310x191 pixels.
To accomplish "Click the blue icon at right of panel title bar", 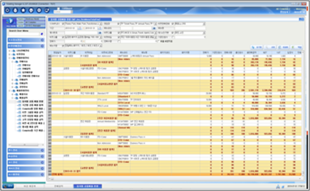I will [301, 19].
